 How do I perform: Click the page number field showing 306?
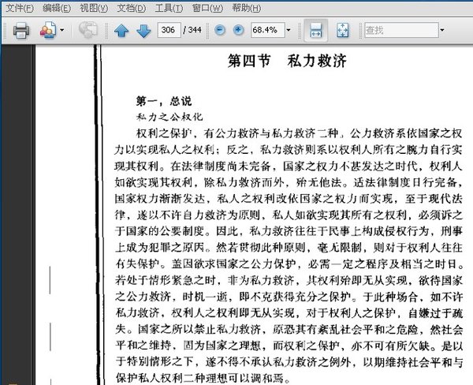click(x=169, y=30)
